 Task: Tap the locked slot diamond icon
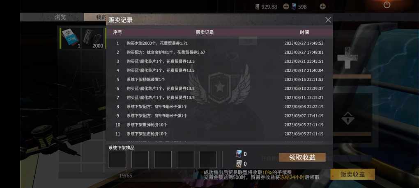(348, 118)
